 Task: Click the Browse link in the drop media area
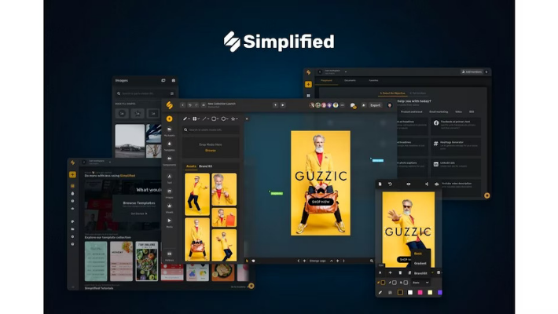[211, 151]
